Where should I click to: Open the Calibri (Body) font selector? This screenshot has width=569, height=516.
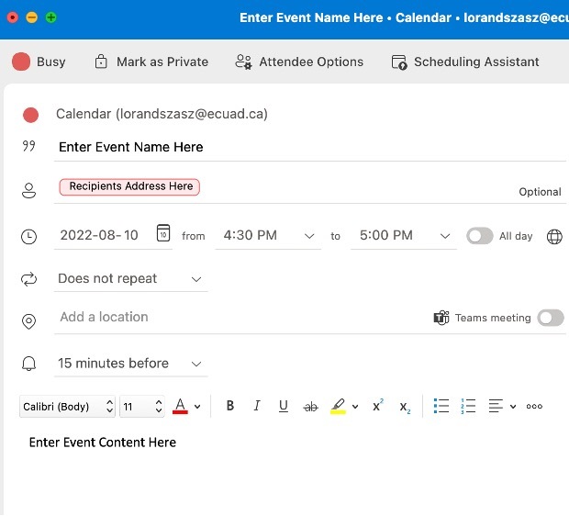click(68, 407)
